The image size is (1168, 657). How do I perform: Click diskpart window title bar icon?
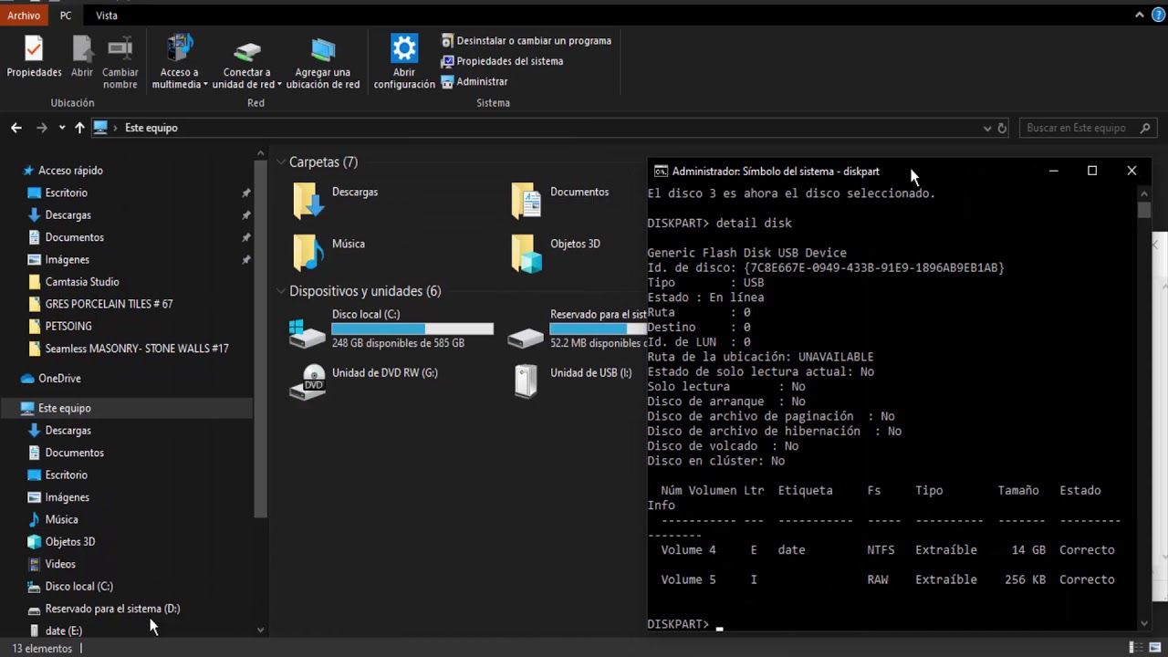tap(662, 171)
